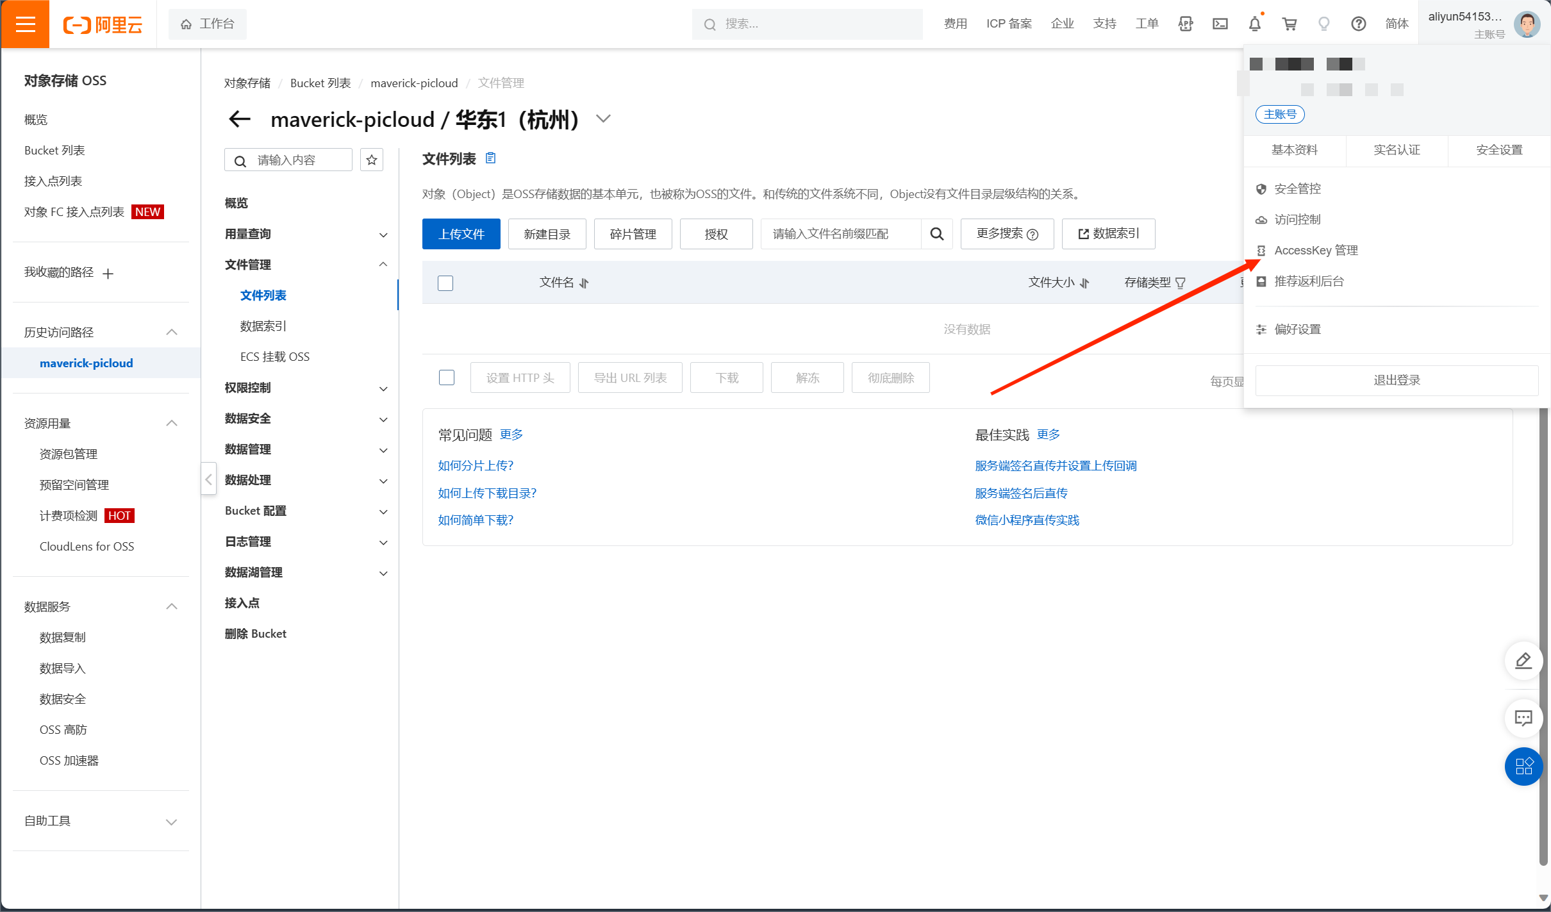Tick the select-all checkbox in table header
Screen dimensions: 1551x912
click(445, 283)
